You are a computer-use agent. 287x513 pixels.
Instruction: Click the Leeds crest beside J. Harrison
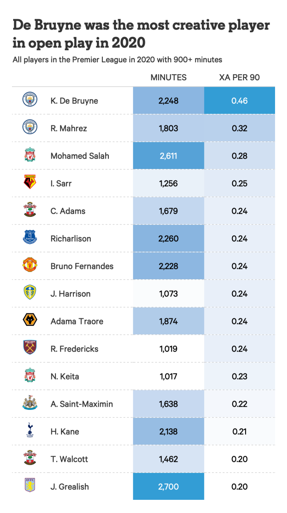pos(30,294)
